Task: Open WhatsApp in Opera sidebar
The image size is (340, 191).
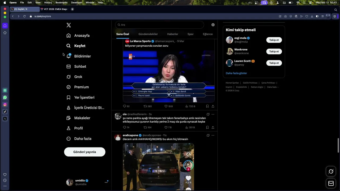Action: tap(5, 97)
